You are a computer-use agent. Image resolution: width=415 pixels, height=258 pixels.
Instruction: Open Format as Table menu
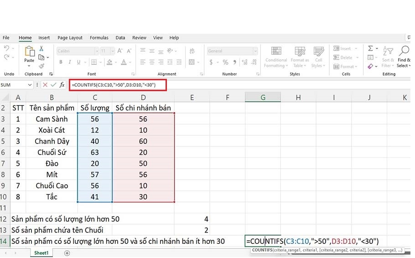(300, 57)
